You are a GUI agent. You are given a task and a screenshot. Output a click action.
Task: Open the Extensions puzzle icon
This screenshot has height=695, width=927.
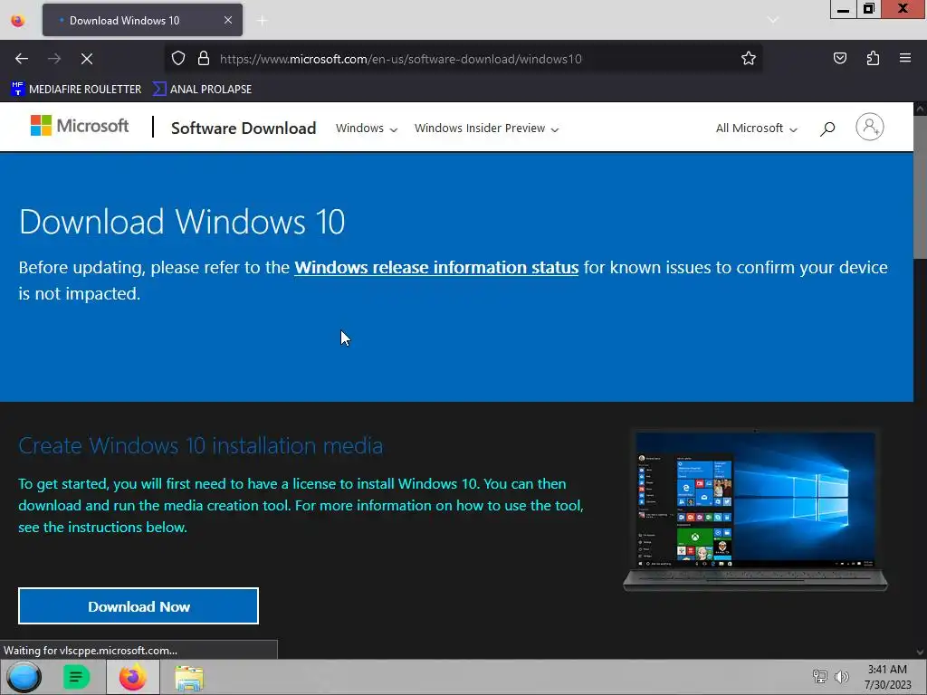(873, 58)
